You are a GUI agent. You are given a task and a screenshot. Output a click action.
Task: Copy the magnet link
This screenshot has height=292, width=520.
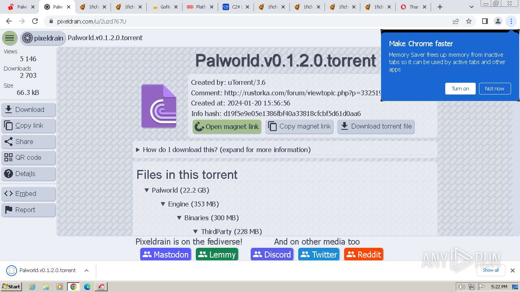pos(299,127)
